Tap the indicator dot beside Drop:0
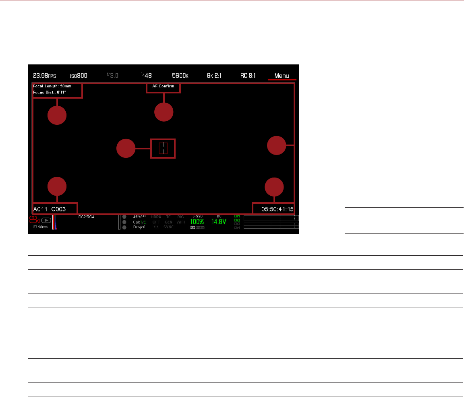Viewport: 464px width, 397px height. (124, 227)
